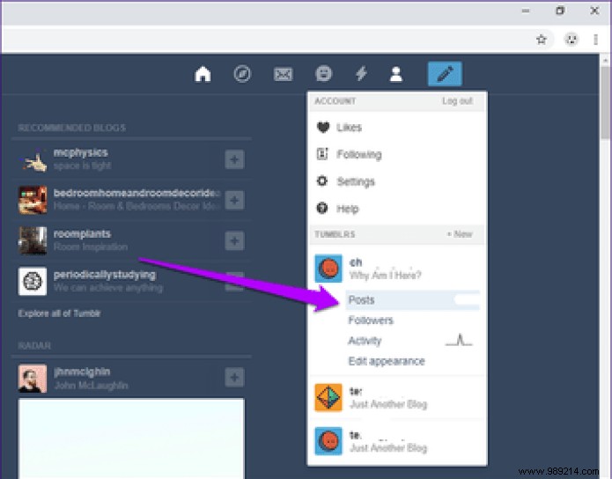The width and height of the screenshot is (612, 479).
Task: Click the Log out link
Action: click(457, 101)
